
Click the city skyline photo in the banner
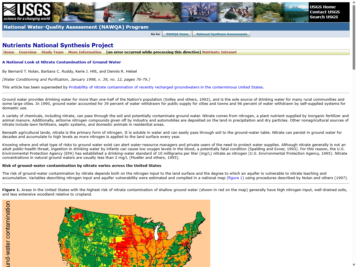pos(199,12)
